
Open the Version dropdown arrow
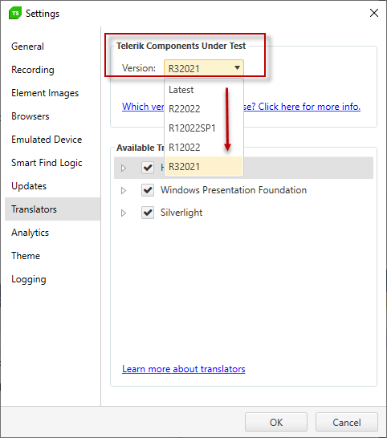tap(237, 68)
